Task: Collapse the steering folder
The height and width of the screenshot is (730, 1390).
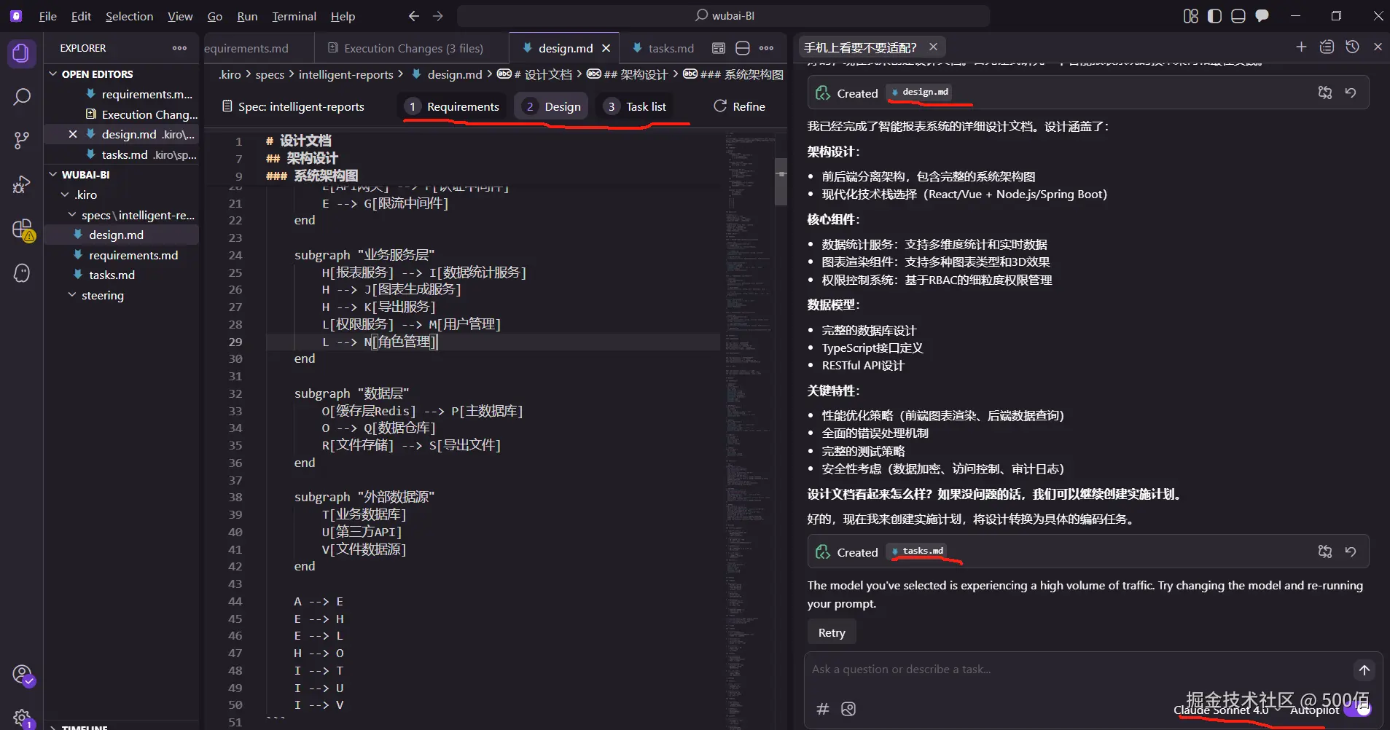Action: [x=121, y=295]
